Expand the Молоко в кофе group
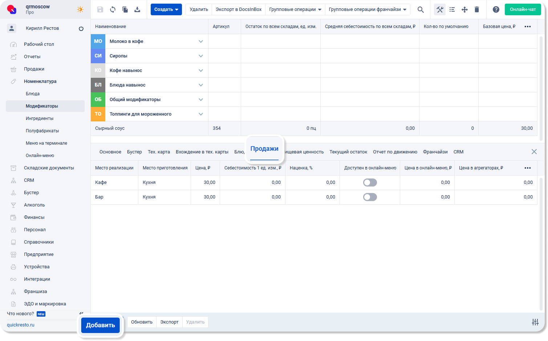This screenshot has height=341, width=548. click(x=201, y=41)
